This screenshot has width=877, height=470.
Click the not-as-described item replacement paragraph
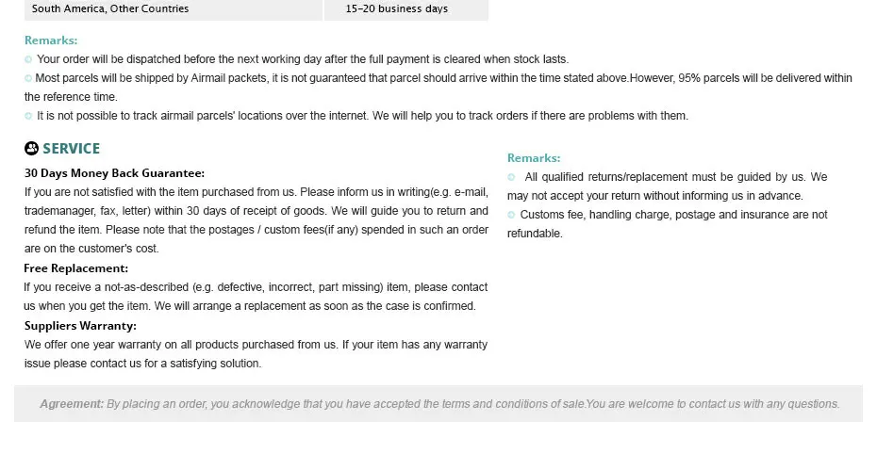[x=256, y=296]
